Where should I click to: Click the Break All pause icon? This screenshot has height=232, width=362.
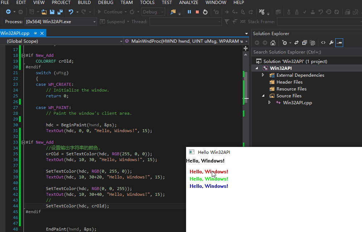(189, 12)
